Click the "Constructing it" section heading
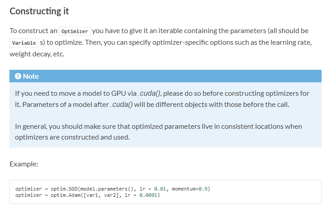Screen dimensions: 327x208 coord(39,11)
